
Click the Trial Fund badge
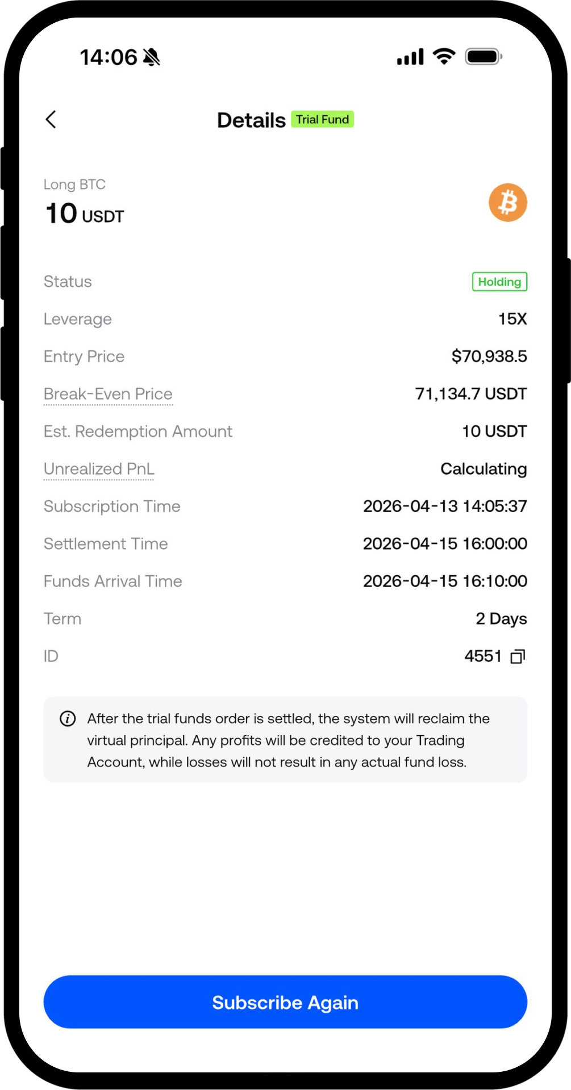click(x=322, y=119)
